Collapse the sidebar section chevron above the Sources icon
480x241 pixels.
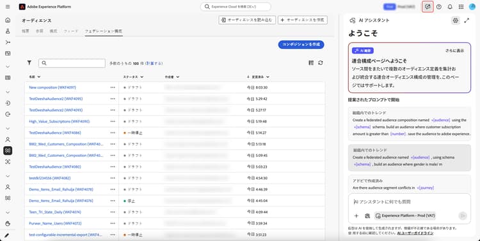click(8, 92)
